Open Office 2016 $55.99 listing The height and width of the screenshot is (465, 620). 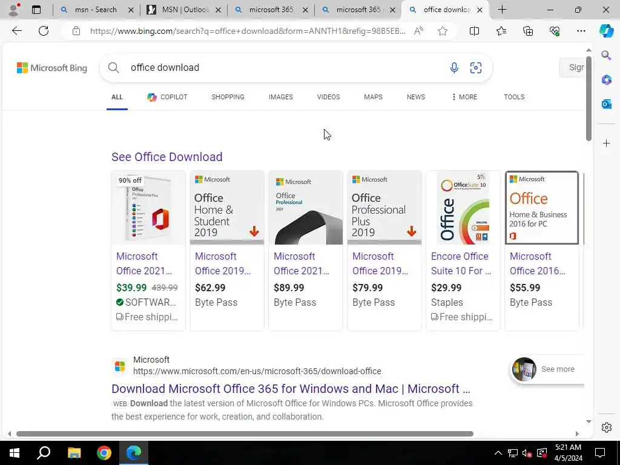[542, 250]
